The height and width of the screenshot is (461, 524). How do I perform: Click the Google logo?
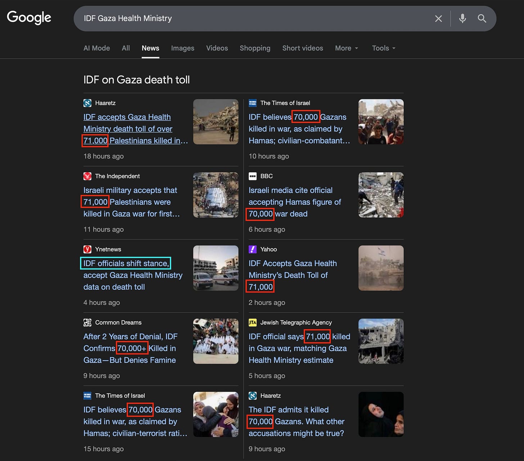pyautogui.click(x=29, y=18)
